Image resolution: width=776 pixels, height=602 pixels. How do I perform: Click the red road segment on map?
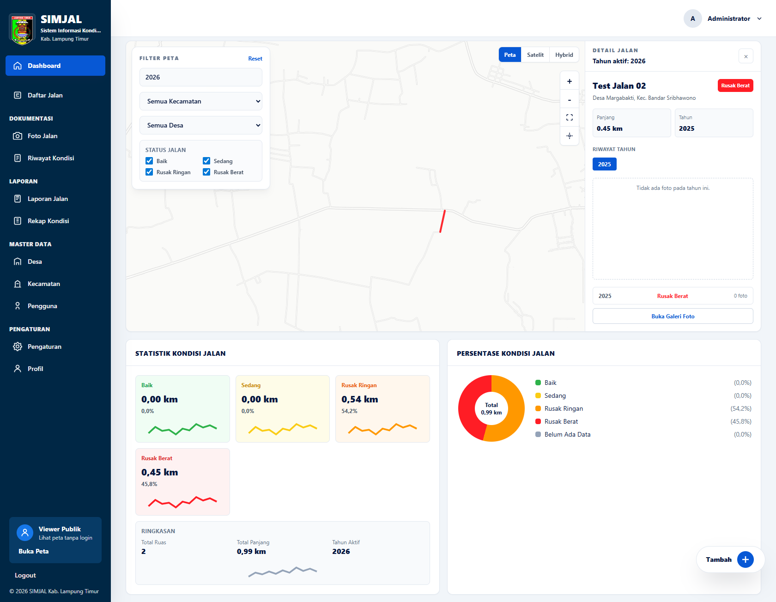443,221
